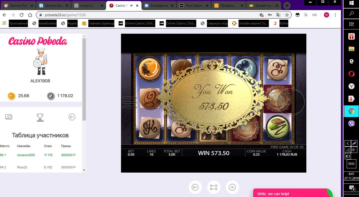Bookmark this page with star icon
Viewport: 359px width, 197px height.
(x=287, y=15)
